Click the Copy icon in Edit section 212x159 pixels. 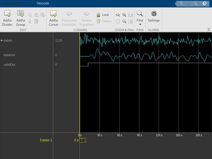(30, 15)
